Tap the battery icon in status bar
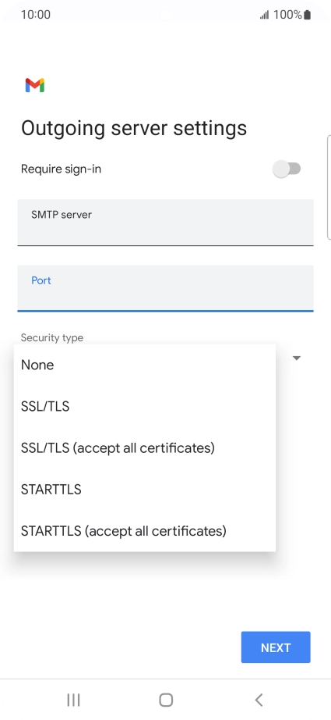Viewport: 331px width, 720px height. click(x=307, y=15)
